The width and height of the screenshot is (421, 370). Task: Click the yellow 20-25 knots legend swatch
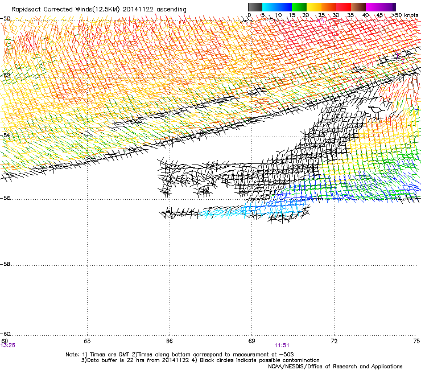pyautogui.click(x=314, y=7)
